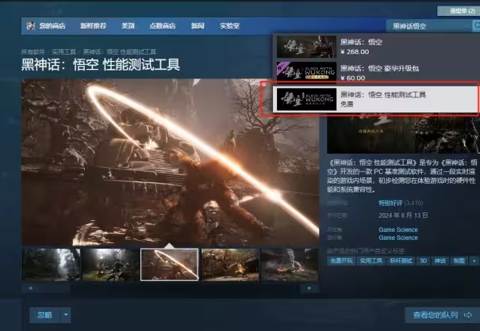Click the left arrow of the thumbnail scrollbar
The height and width of the screenshot is (331, 480).
[30, 288]
